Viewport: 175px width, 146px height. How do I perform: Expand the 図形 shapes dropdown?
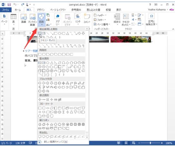click(42, 20)
